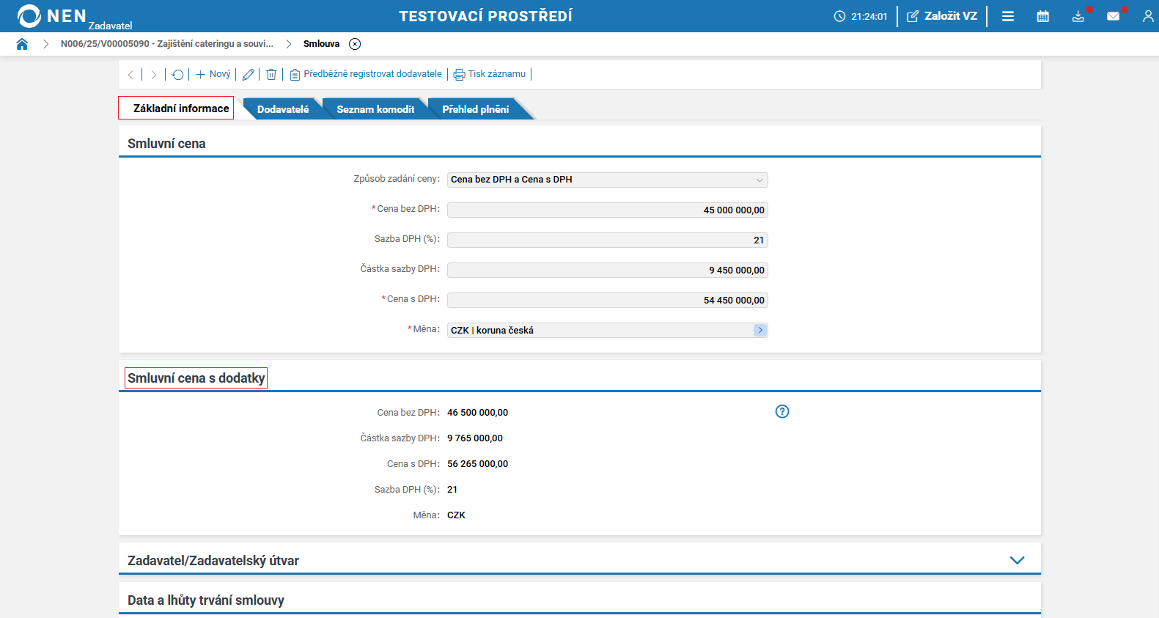1159x618 pixels.
Task: Open the Měna currency selector arrow
Action: point(759,331)
